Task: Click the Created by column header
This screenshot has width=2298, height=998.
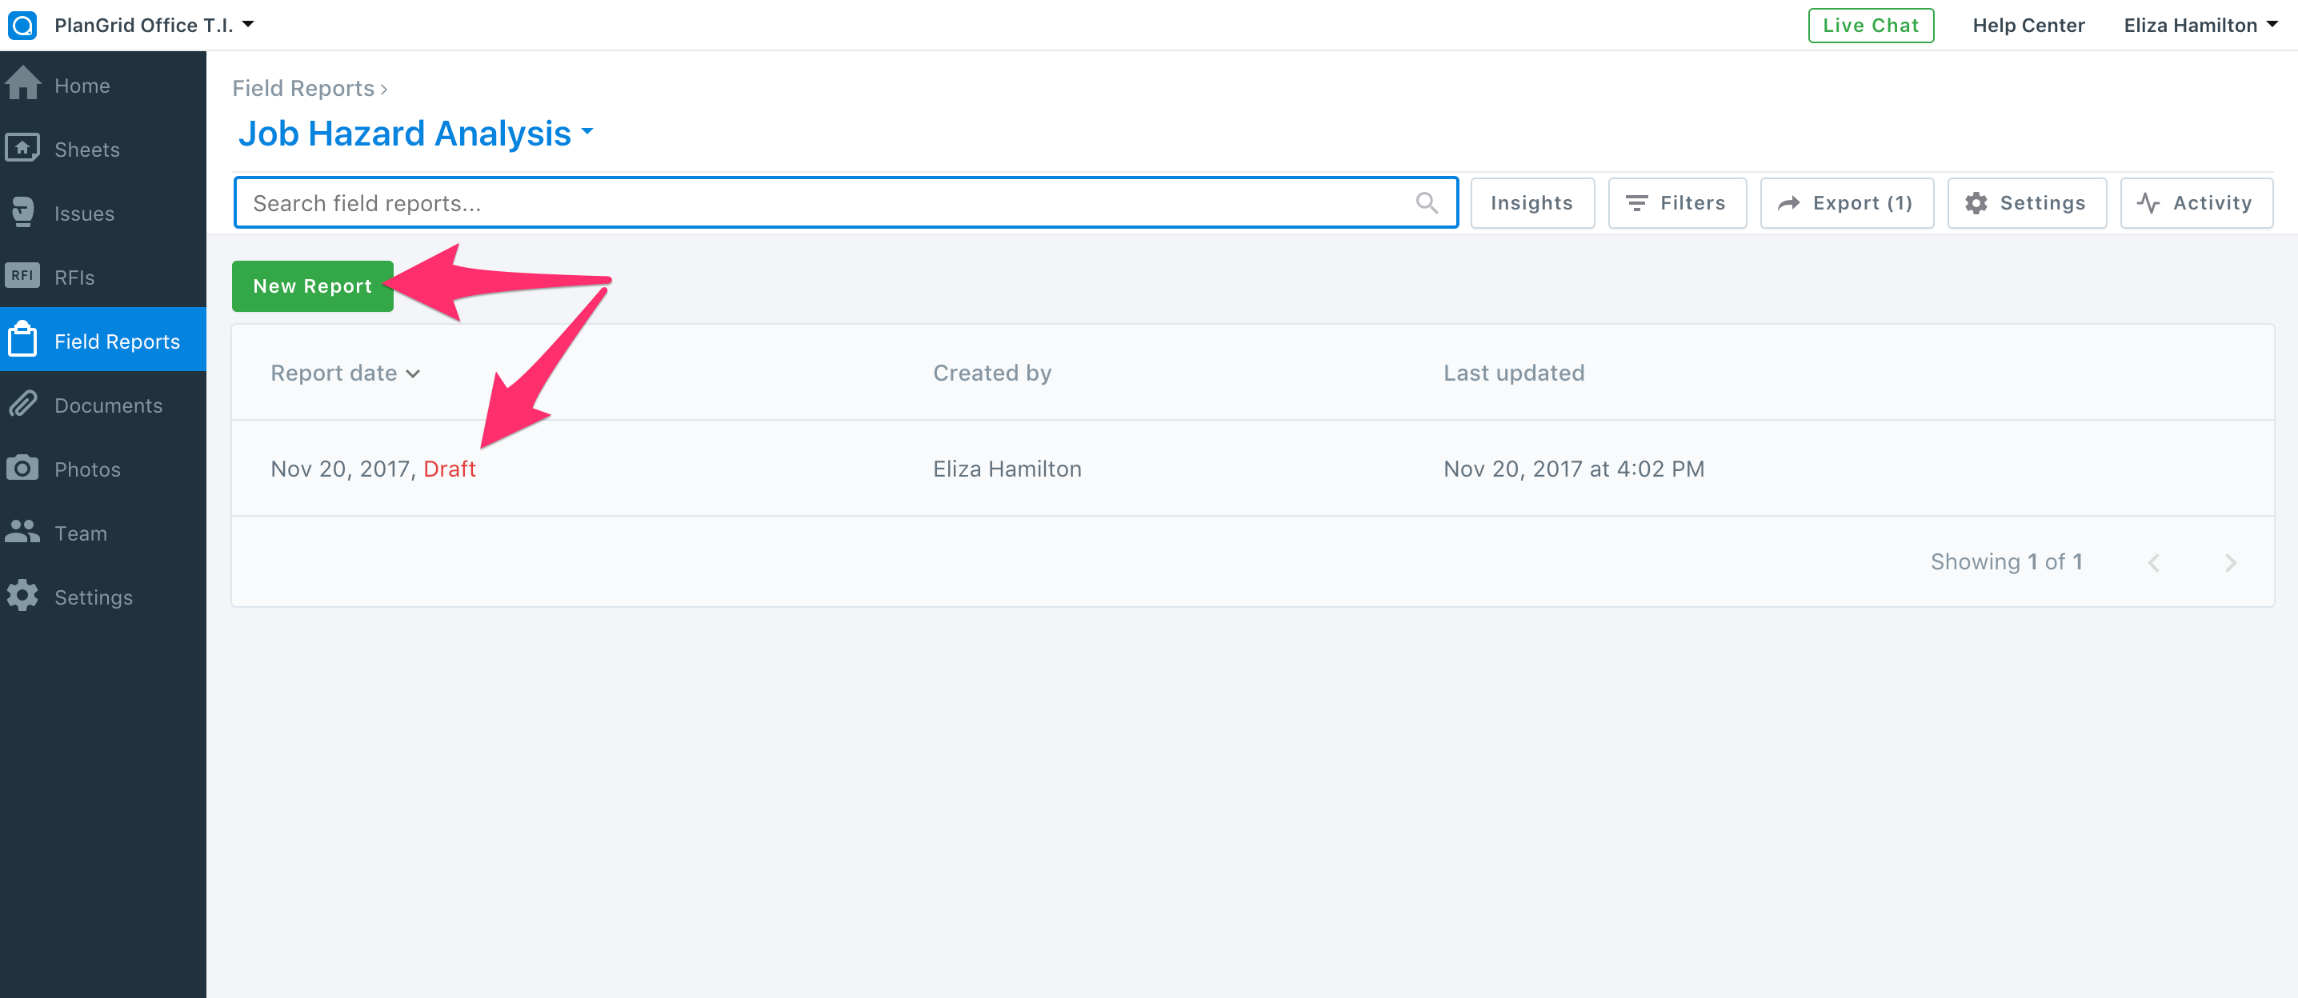Action: (x=992, y=373)
